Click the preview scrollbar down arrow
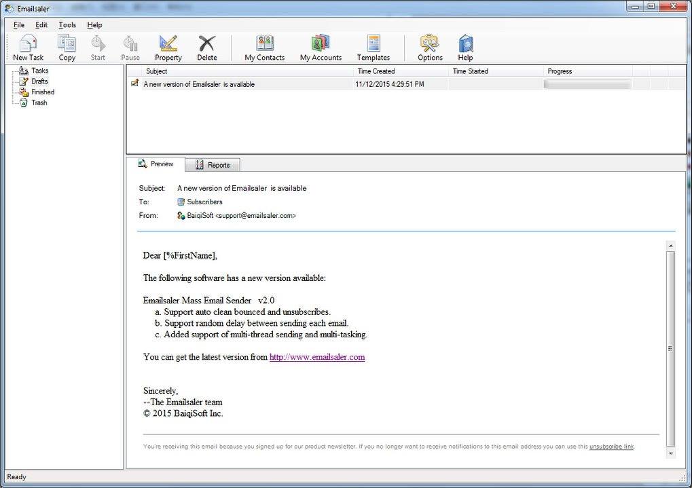This screenshot has width=692, height=488. pos(671,453)
